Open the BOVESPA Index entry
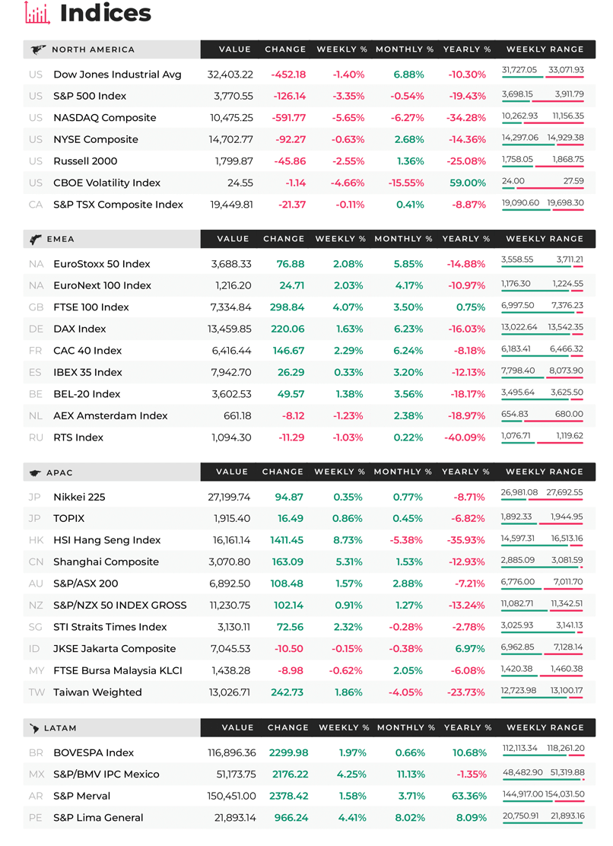Image resolution: width=613 pixels, height=846 pixels. 309,752
